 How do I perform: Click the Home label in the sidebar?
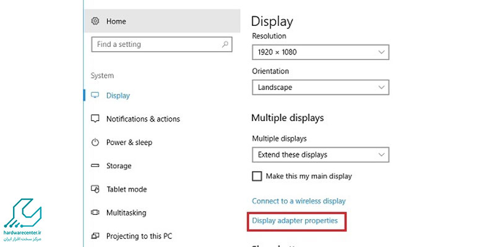pos(116,22)
